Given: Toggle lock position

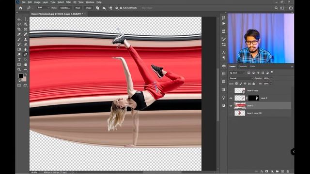Looking at the screenshot, I should click(x=245, y=84).
